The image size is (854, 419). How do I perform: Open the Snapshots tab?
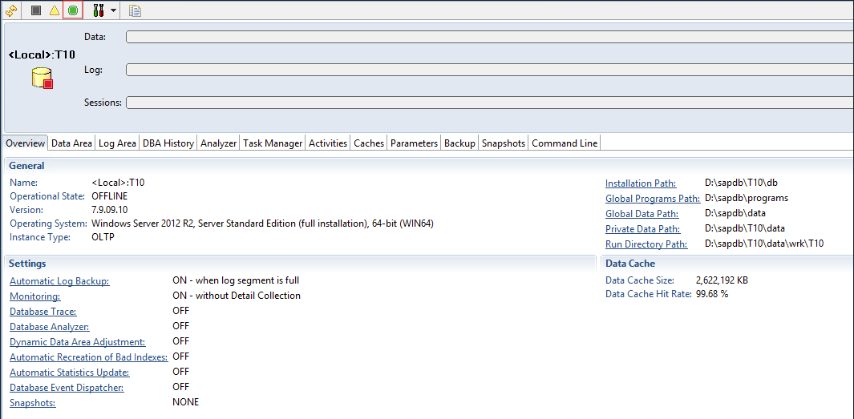click(x=504, y=143)
